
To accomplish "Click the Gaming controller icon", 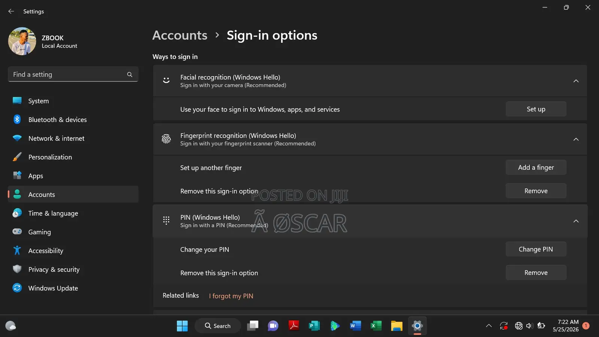I will point(17,231).
